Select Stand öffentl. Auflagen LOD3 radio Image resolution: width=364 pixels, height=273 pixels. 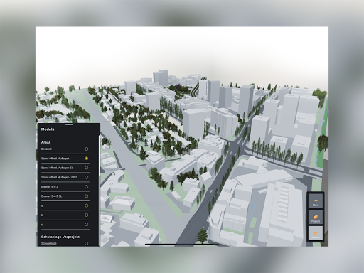pos(87,177)
